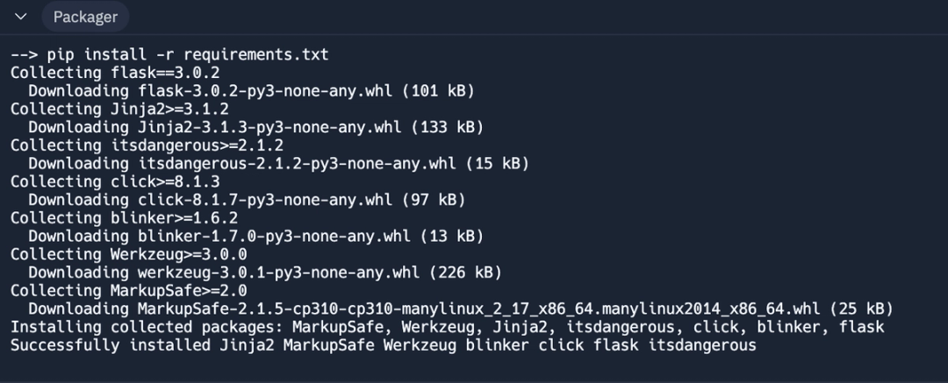The width and height of the screenshot is (948, 383).
Task: Click the (25 kB) size text
Action: (862, 309)
